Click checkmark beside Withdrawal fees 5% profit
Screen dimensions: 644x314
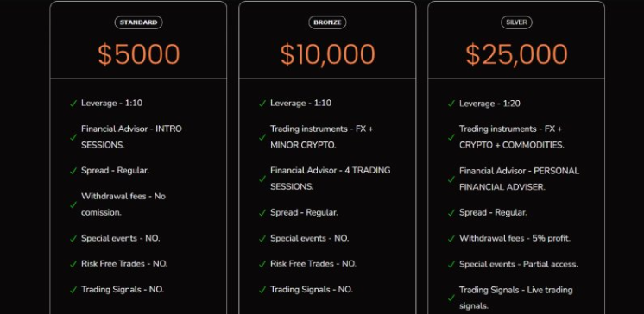[451, 238]
